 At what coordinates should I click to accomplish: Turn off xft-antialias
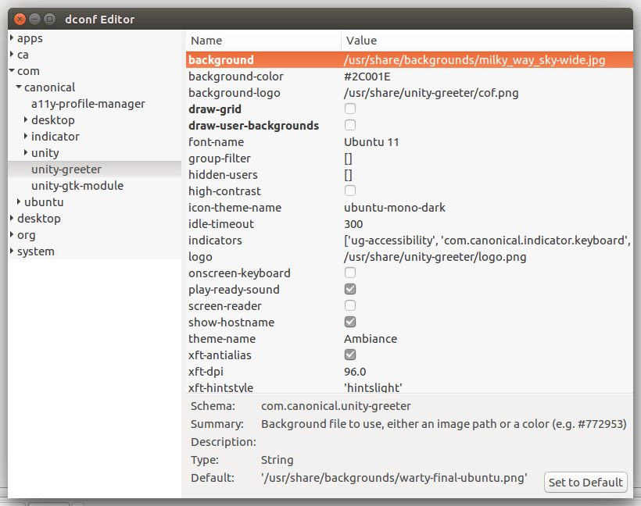click(x=349, y=355)
